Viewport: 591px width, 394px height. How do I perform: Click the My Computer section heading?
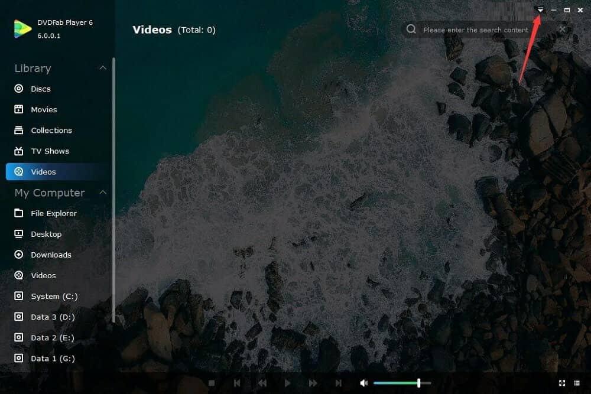click(50, 193)
